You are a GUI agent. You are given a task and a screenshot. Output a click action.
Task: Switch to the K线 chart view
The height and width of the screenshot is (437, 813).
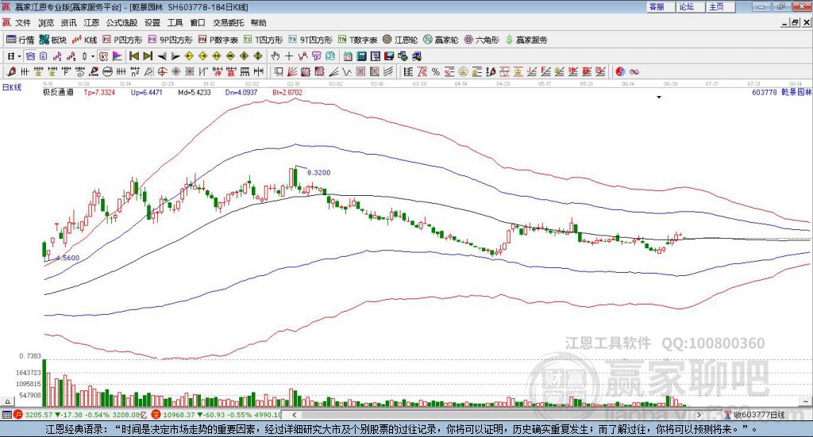click(x=84, y=40)
